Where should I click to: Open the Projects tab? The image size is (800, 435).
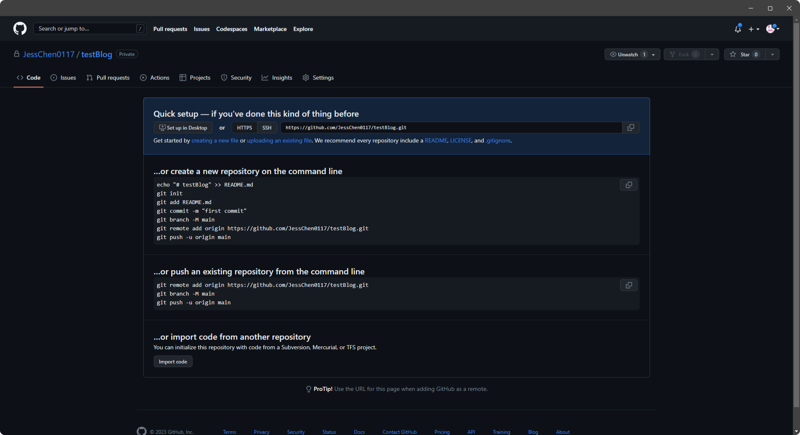tap(195, 78)
